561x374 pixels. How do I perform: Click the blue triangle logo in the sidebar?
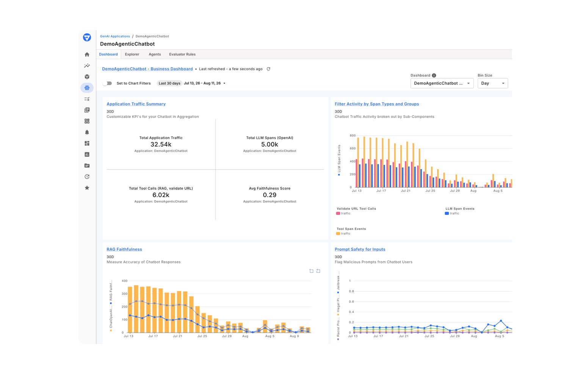(87, 37)
